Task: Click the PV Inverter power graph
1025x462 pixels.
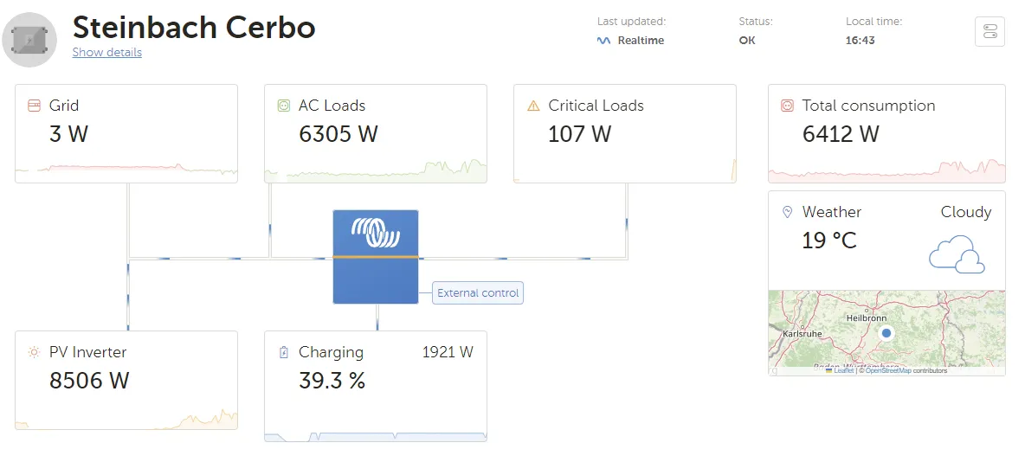Action: click(126, 420)
